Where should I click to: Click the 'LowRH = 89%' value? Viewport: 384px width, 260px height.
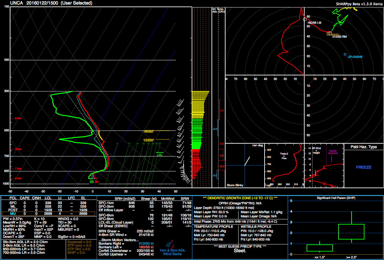[x=14, y=226]
